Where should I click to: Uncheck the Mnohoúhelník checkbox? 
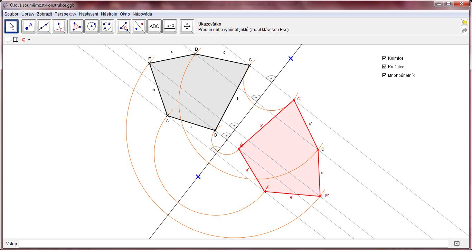(x=384, y=75)
